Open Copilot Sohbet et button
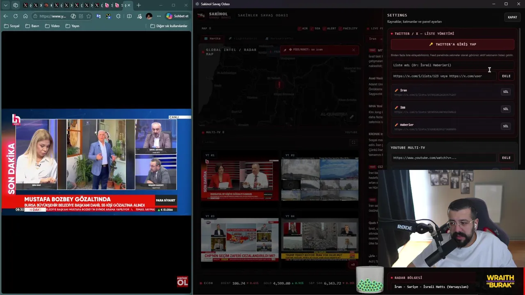The height and width of the screenshot is (295, 525). pyautogui.click(x=178, y=16)
